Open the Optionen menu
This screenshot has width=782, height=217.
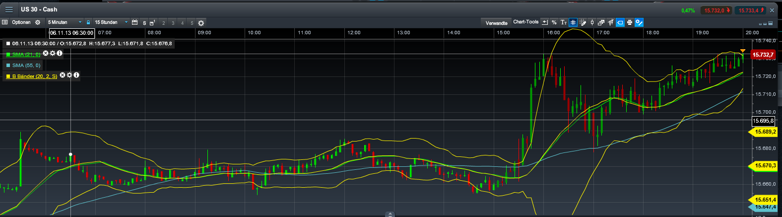(x=21, y=22)
